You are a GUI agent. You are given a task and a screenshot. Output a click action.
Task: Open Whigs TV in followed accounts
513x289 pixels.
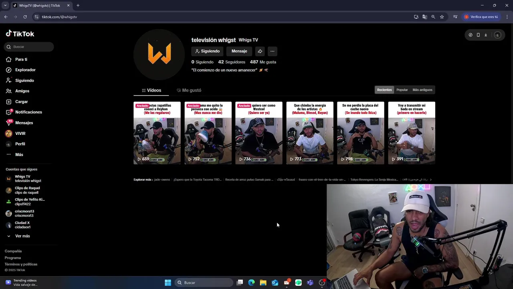[24, 179]
